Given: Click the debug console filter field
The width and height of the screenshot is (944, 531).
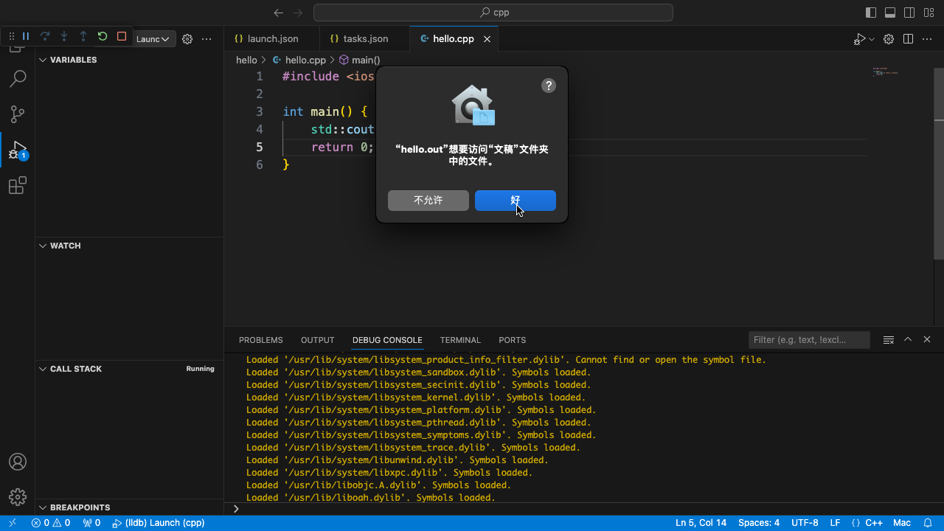Looking at the screenshot, I should (809, 340).
